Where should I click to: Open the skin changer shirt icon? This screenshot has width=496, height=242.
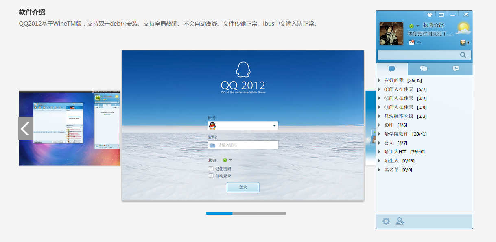(430, 15)
